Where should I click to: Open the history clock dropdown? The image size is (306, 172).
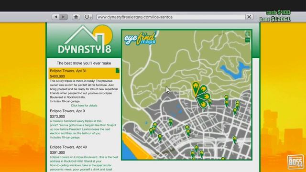[x=88, y=17]
